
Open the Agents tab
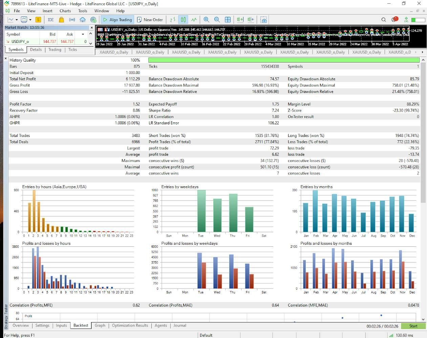(161, 325)
